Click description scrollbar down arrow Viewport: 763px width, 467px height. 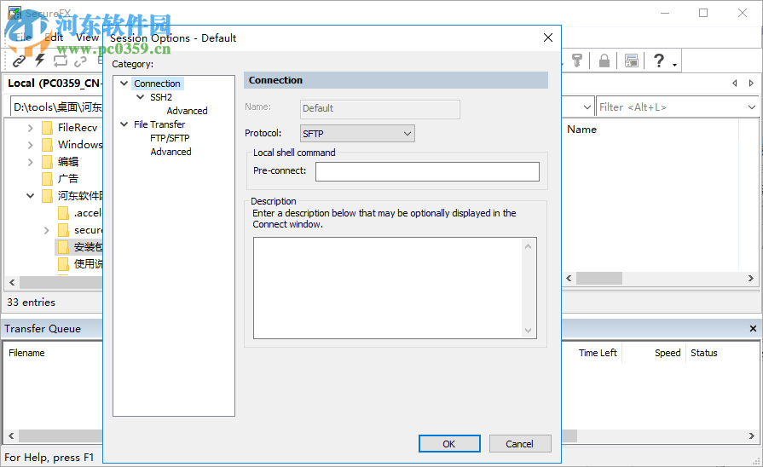529,331
